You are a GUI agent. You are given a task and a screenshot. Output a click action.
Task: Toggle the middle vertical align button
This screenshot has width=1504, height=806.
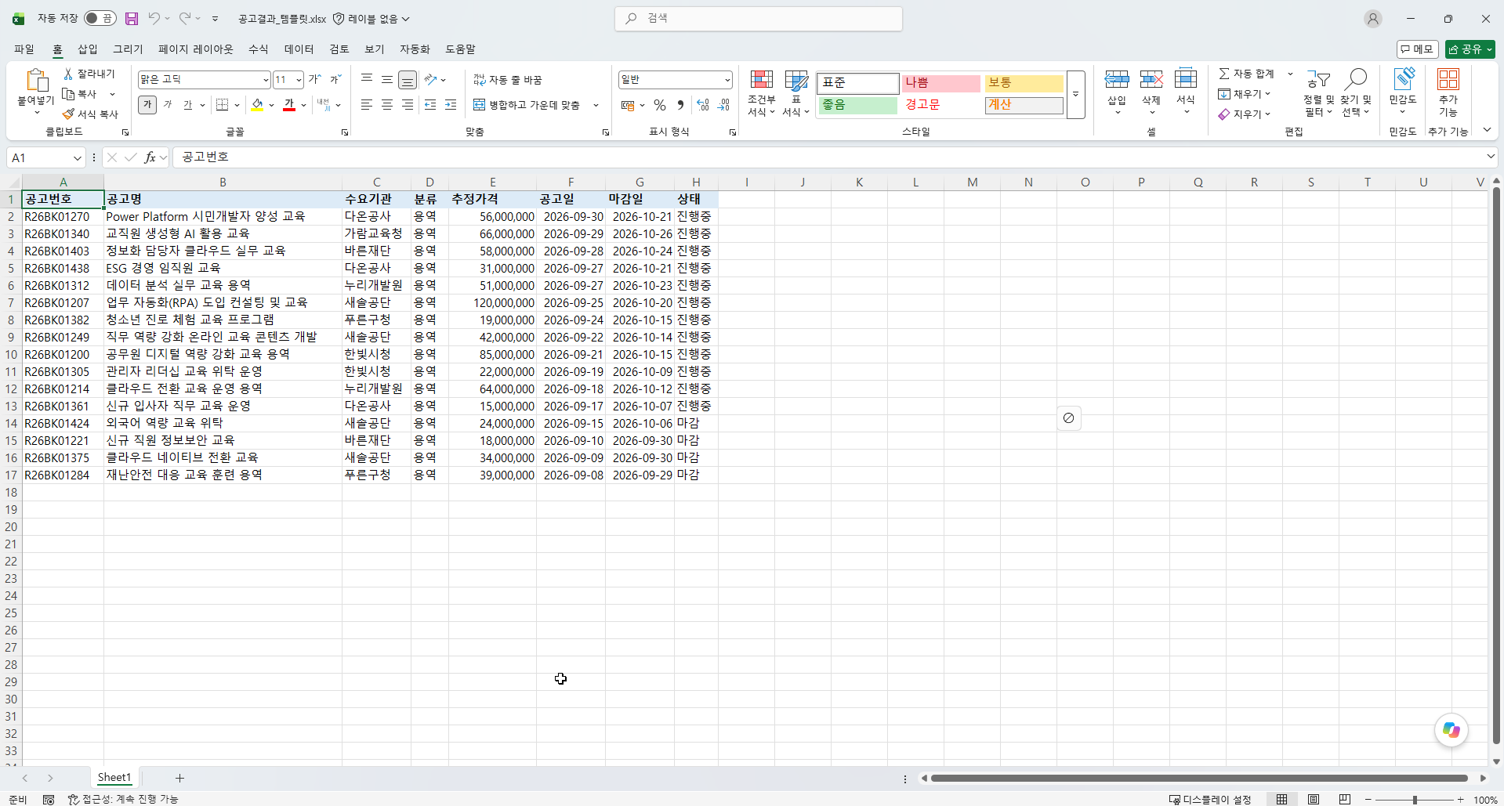tap(387, 79)
